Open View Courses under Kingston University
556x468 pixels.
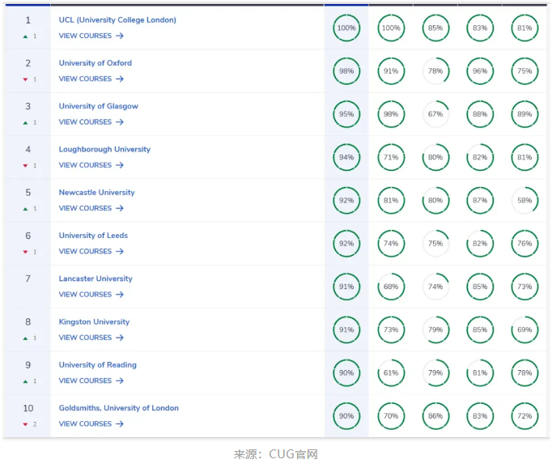[x=85, y=338]
